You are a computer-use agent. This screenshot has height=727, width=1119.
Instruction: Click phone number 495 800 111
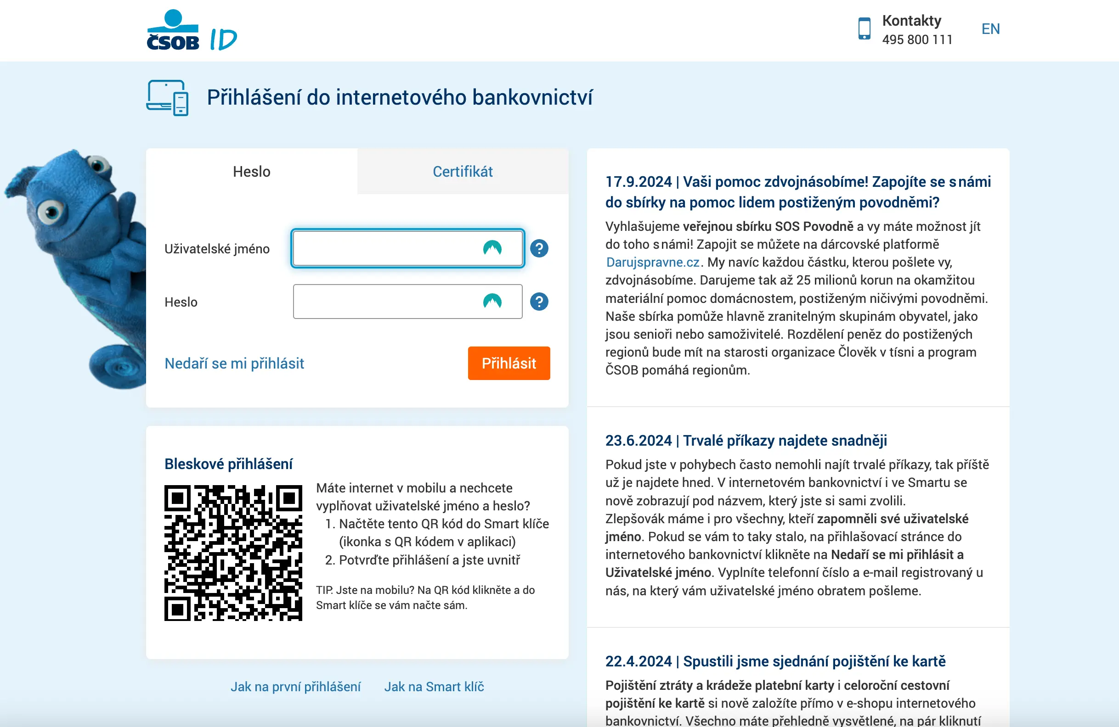[917, 39]
